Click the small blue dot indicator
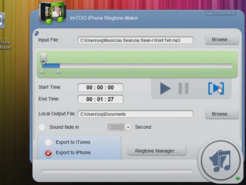The image size is (246, 185). tap(36, 33)
